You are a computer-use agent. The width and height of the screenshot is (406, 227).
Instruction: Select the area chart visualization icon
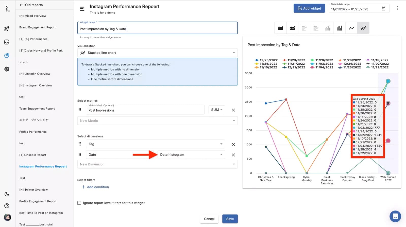point(280,28)
